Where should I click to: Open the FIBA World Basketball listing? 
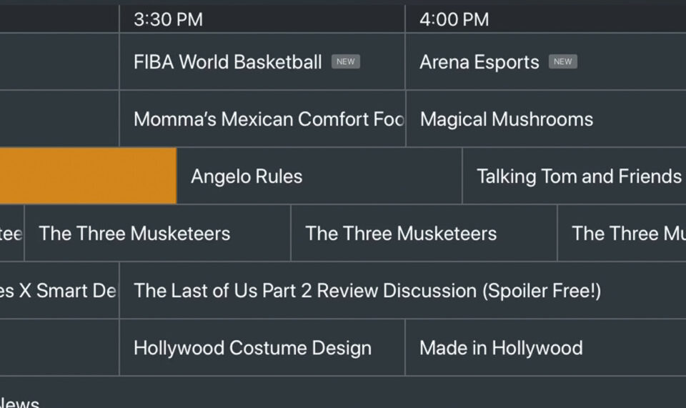click(227, 62)
